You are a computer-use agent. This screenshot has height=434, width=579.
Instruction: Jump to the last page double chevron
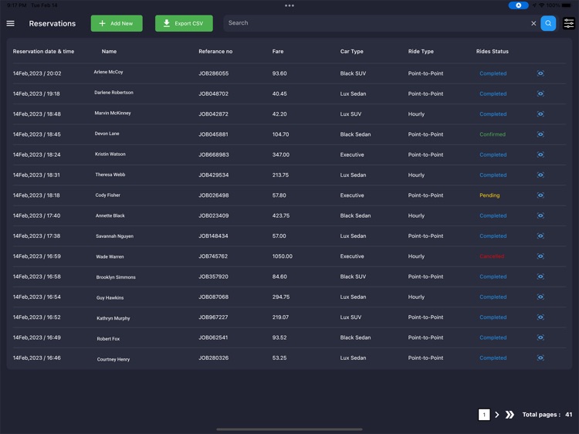510,415
